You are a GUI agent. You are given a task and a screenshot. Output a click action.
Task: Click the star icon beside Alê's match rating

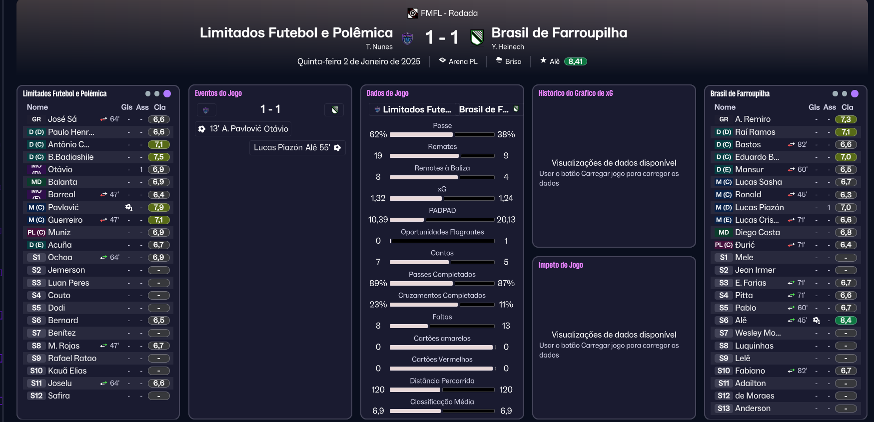point(543,60)
